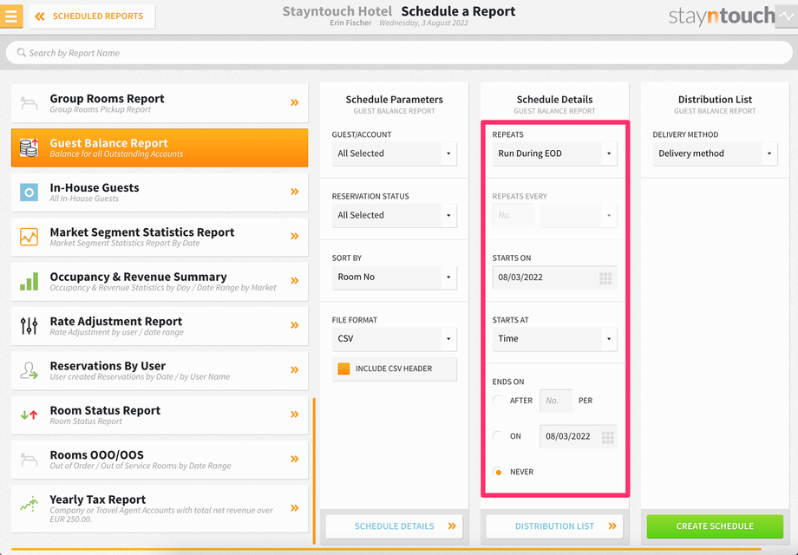Image resolution: width=798 pixels, height=555 pixels.
Task: Select Reservations By User report
Action: point(160,370)
